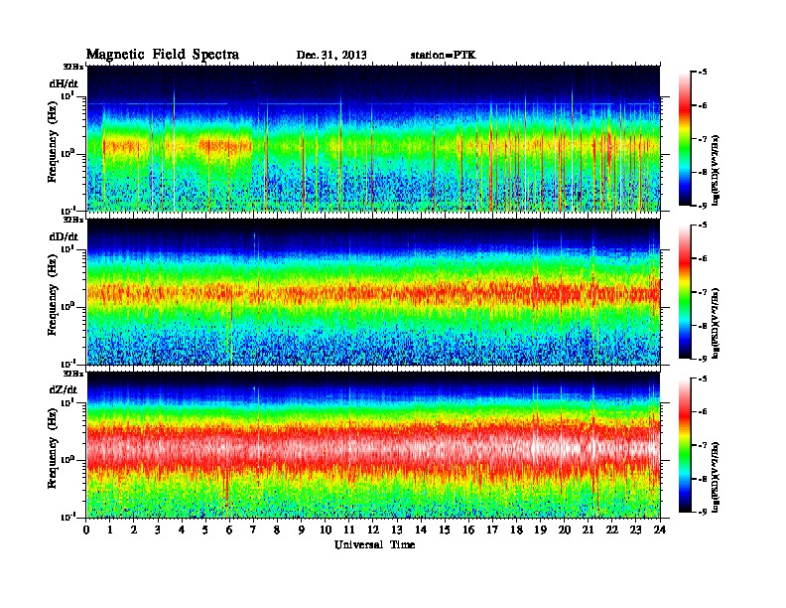The width and height of the screenshot is (786, 608).
Task: Click the "Magnetic Field Spectra" title
Action: tap(163, 55)
